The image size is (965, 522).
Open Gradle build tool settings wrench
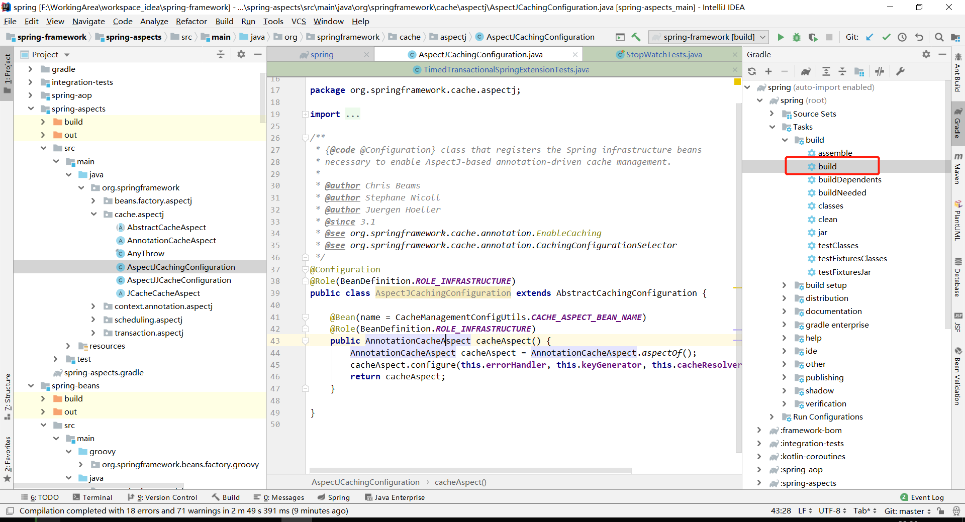[x=900, y=71]
